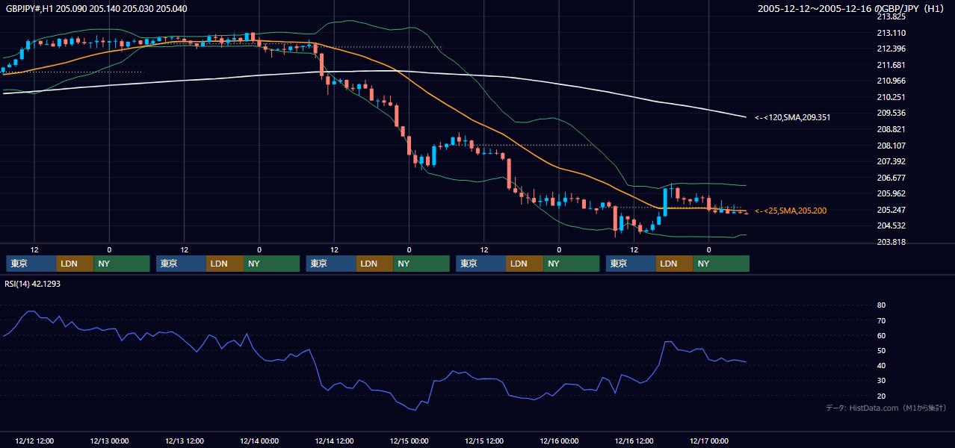This screenshot has width=955, height=448.
Task: Click RSI scale level 60
Action: pyautogui.click(x=881, y=335)
